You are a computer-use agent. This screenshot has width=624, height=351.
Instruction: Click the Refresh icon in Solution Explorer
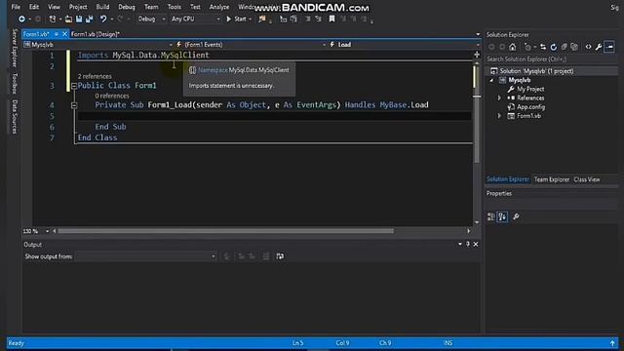click(554, 47)
